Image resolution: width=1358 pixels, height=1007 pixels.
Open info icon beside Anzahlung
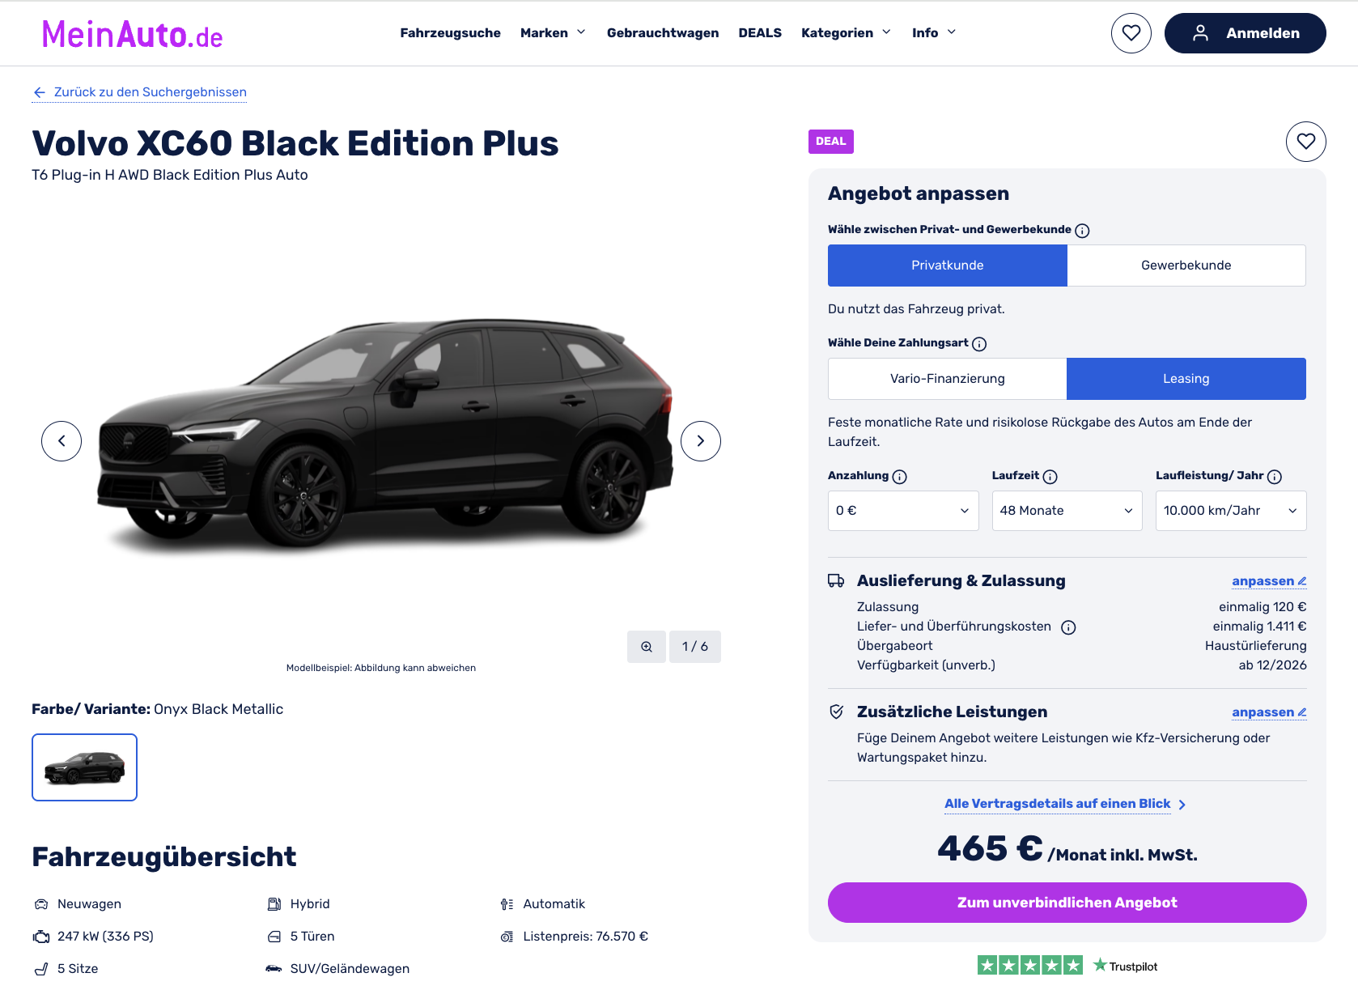pyautogui.click(x=899, y=477)
